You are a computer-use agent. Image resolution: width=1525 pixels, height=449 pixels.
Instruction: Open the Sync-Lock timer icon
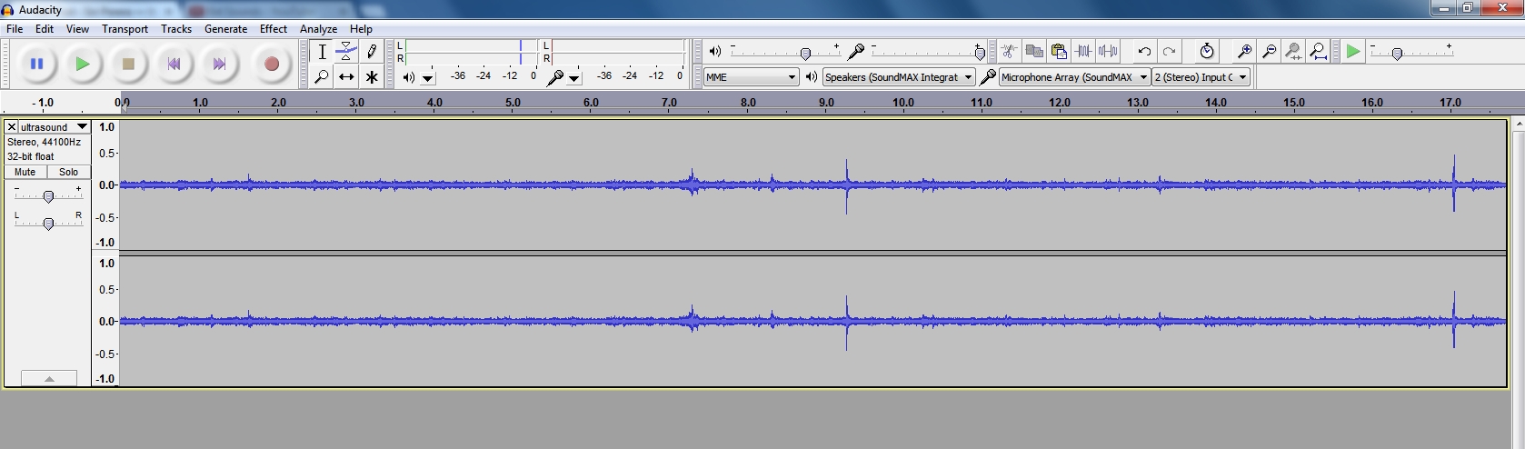click(x=1206, y=52)
